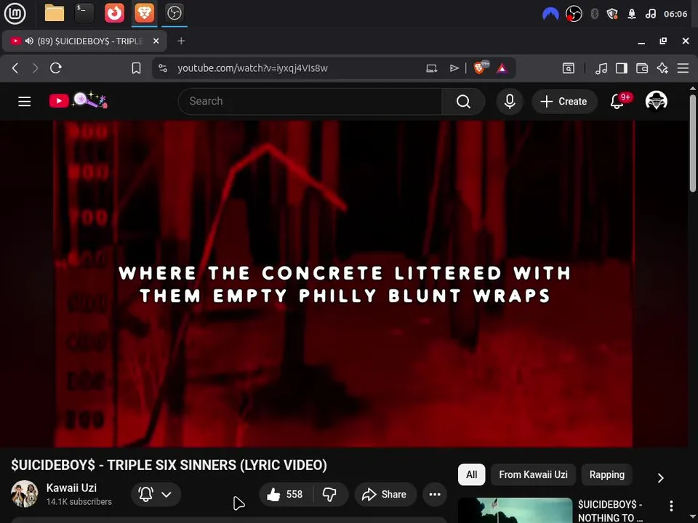Click the youtube.com address bar URL

pyautogui.click(x=252, y=68)
